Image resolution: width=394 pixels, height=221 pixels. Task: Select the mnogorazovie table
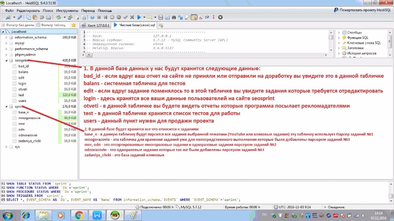tap(30, 118)
